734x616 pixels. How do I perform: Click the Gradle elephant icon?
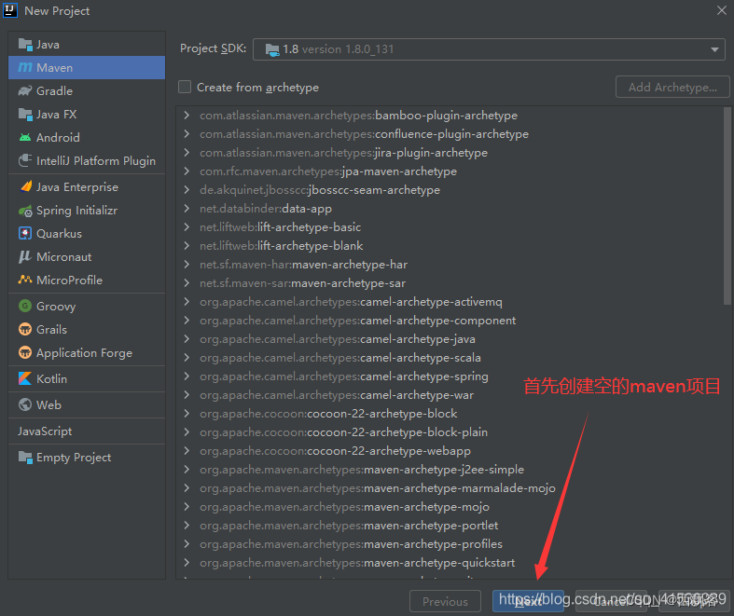(x=25, y=90)
